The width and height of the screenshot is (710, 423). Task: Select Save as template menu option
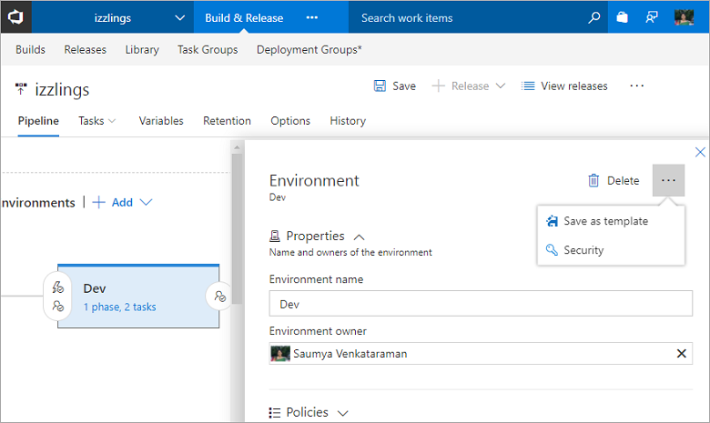[605, 221]
